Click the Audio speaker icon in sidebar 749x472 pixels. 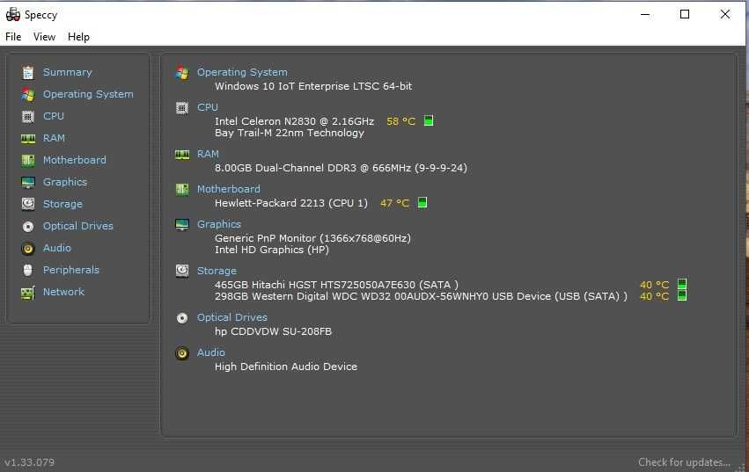28,248
